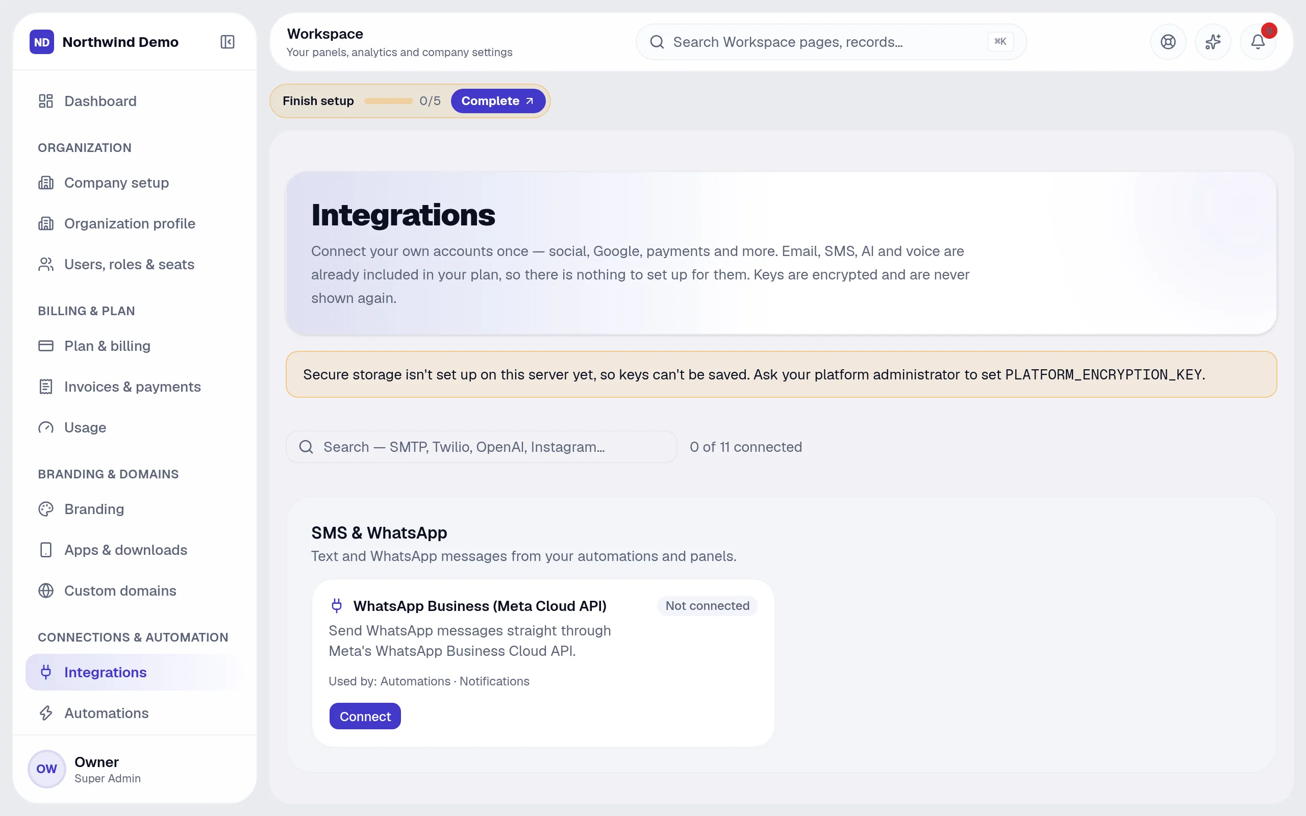Click the Northwind Demo workspace name

120,41
